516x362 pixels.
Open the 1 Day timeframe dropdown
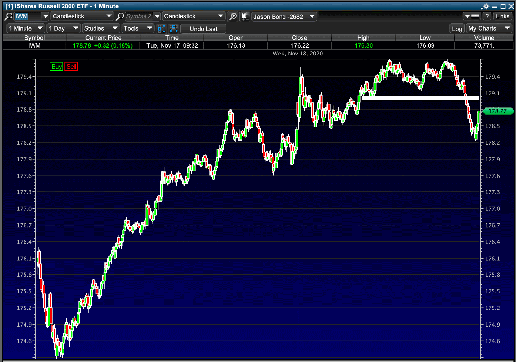pyautogui.click(x=64, y=28)
